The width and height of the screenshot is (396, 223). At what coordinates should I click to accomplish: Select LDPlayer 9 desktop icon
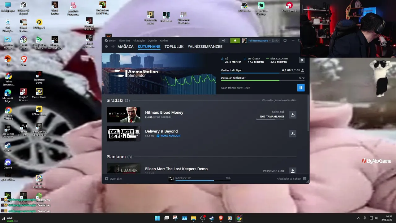(39, 24)
